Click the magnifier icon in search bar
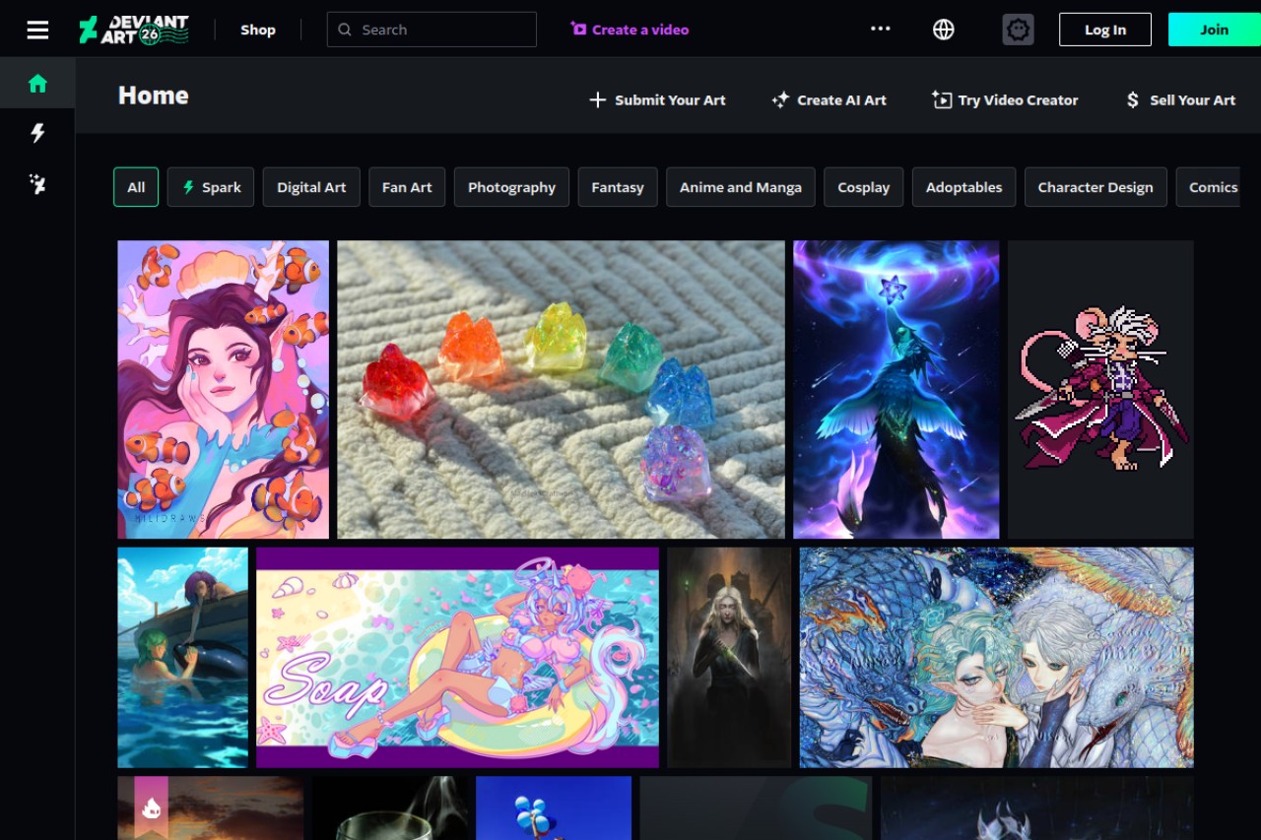The width and height of the screenshot is (1261, 840). coord(345,30)
